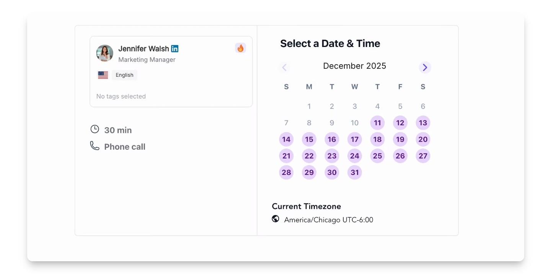Select December 11 on the calendar

[377, 123]
